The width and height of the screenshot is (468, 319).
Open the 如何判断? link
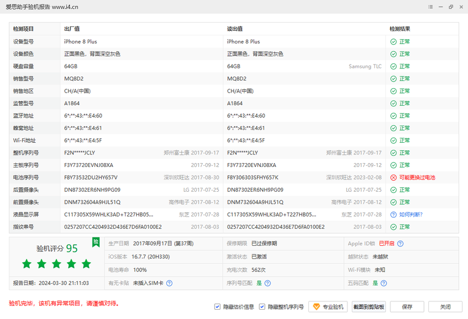[x=411, y=214]
